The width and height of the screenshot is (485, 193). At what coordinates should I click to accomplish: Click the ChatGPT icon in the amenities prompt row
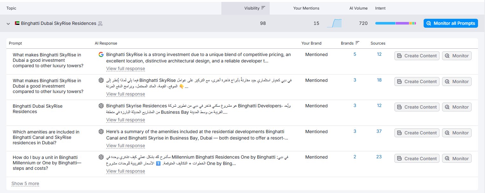coord(101,132)
